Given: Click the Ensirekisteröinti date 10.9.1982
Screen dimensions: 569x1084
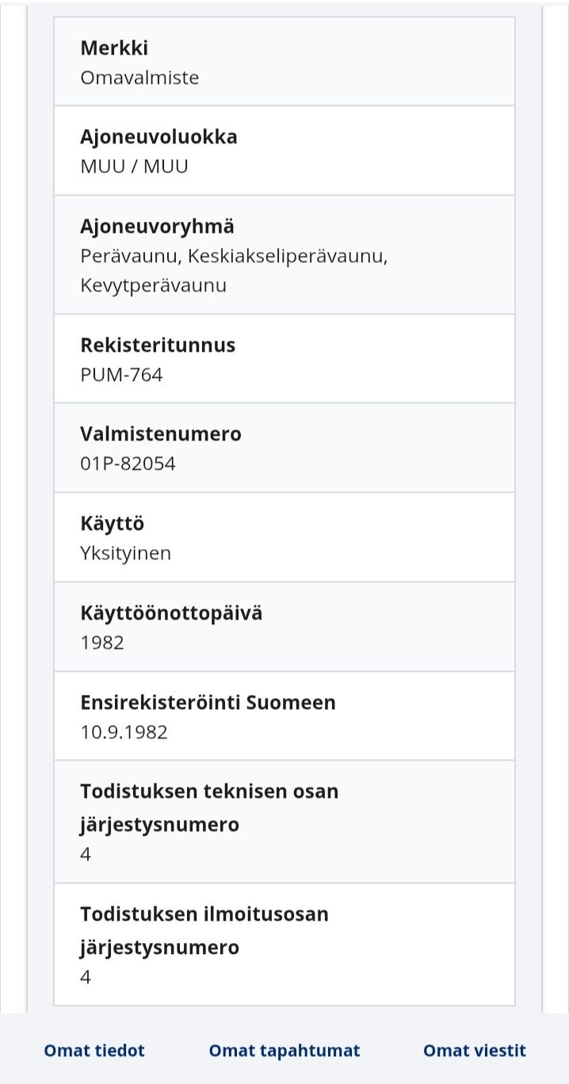Looking at the screenshot, I should pyautogui.click(x=124, y=731).
